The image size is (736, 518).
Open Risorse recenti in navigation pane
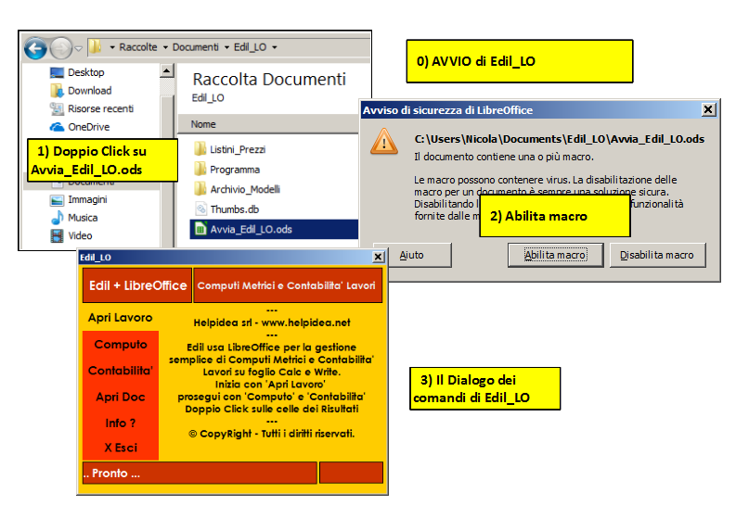pos(100,108)
